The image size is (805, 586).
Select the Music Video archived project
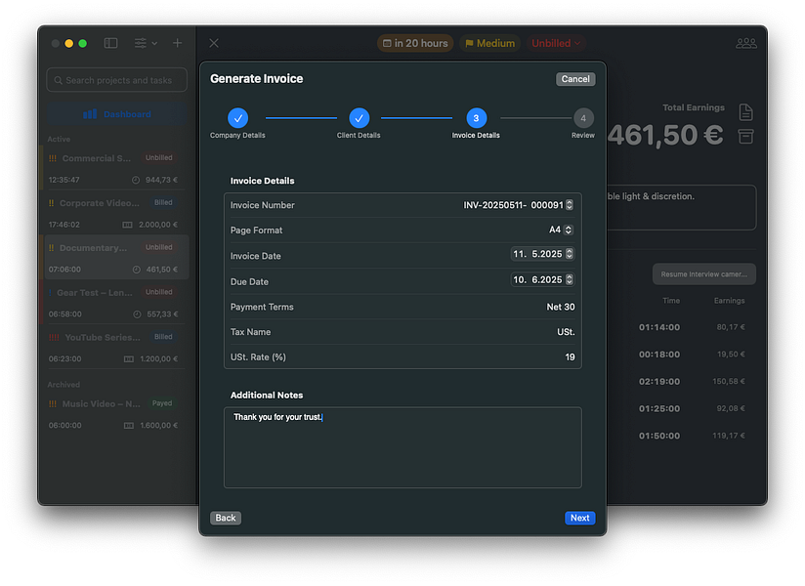point(115,414)
